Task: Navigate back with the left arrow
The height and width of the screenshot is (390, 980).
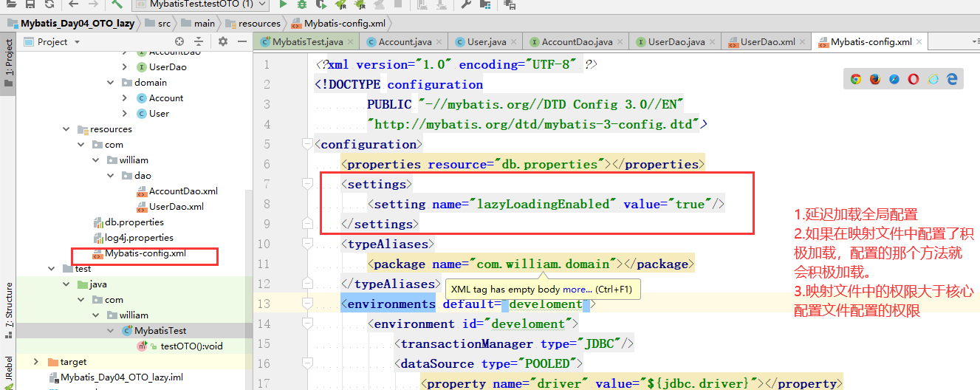Action: tap(72, 4)
